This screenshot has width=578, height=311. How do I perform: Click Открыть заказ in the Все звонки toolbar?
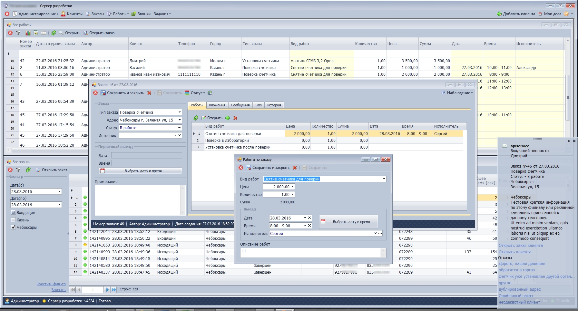(52, 170)
